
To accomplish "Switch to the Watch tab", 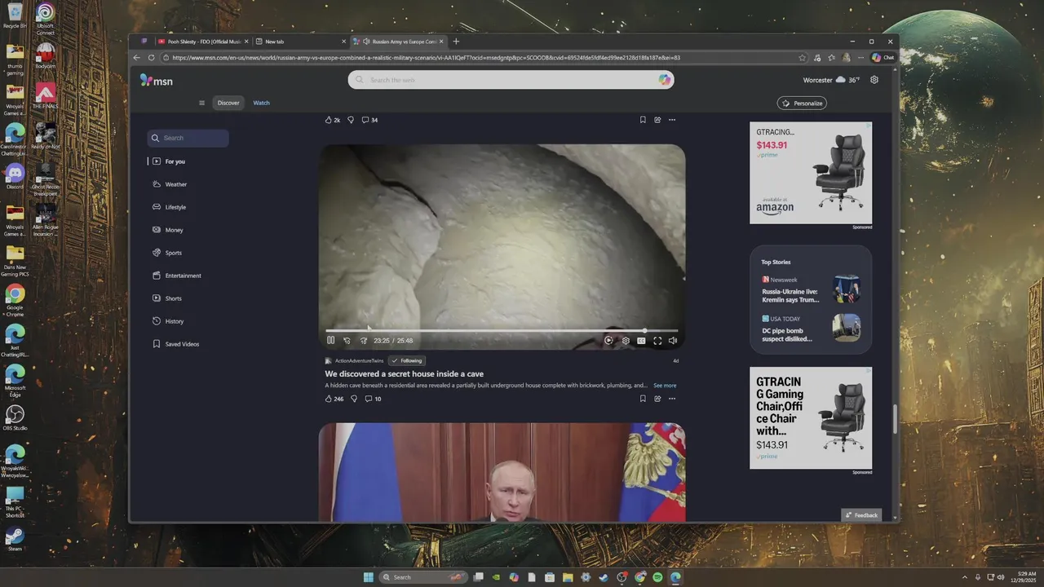I will tap(261, 103).
